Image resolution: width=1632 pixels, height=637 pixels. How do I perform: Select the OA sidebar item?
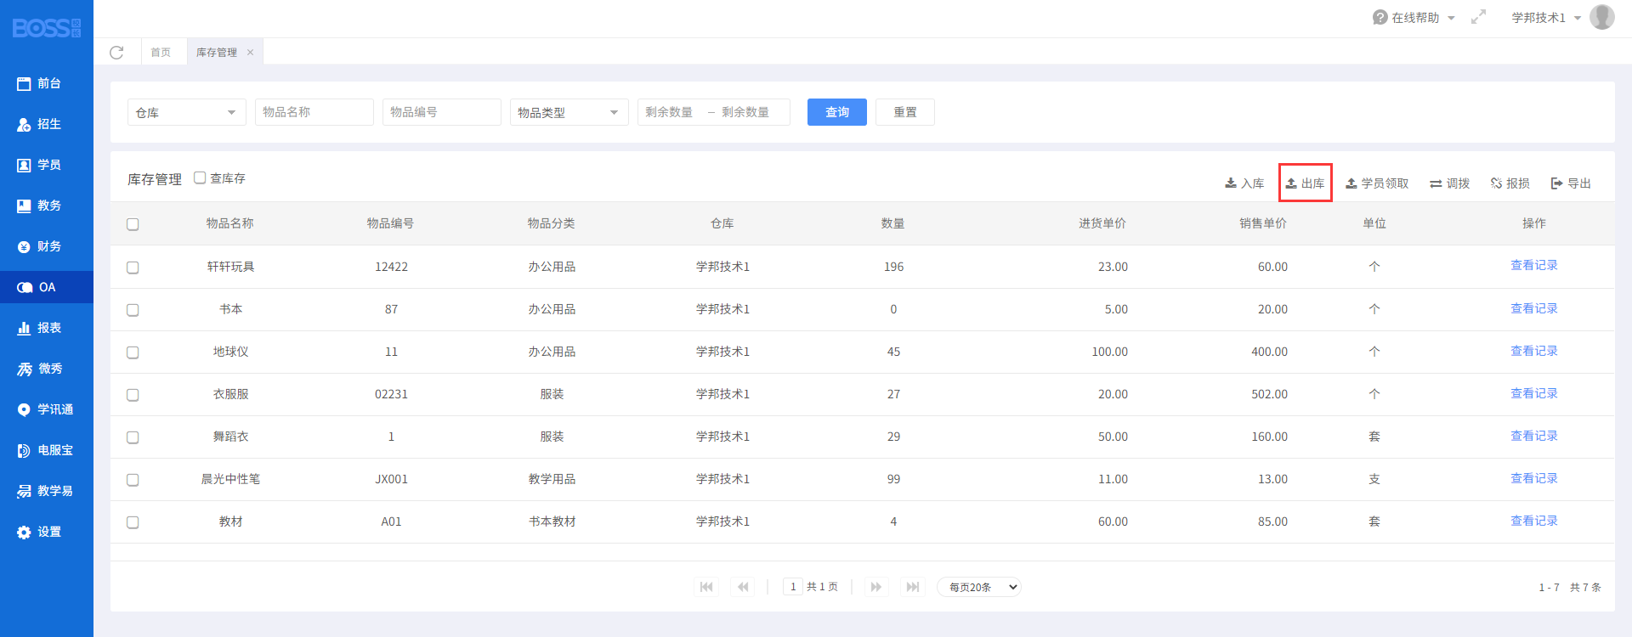coord(47,287)
